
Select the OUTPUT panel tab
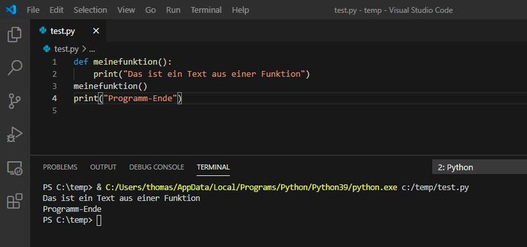[x=103, y=167]
